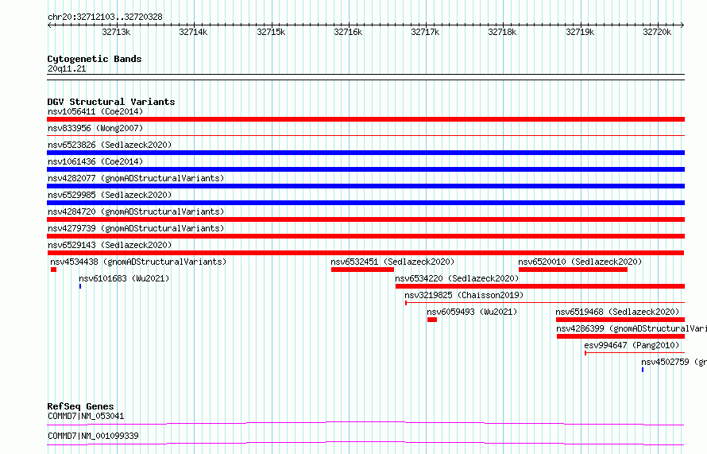Click the nsv4502759 variant label

pos(674,362)
